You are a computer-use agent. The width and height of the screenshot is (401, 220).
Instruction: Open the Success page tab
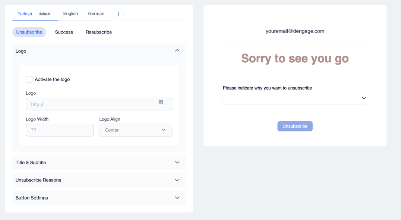(x=64, y=32)
